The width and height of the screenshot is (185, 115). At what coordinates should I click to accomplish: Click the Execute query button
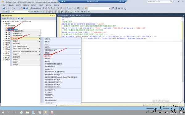[35, 12]
